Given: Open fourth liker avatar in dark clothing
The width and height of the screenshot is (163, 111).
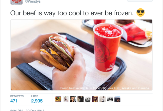Looking at the screenshot, I should (81, 99).
